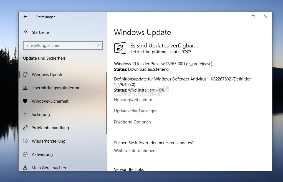
Task: Click the 'Download ausstehend' status text
Action: 148,69
